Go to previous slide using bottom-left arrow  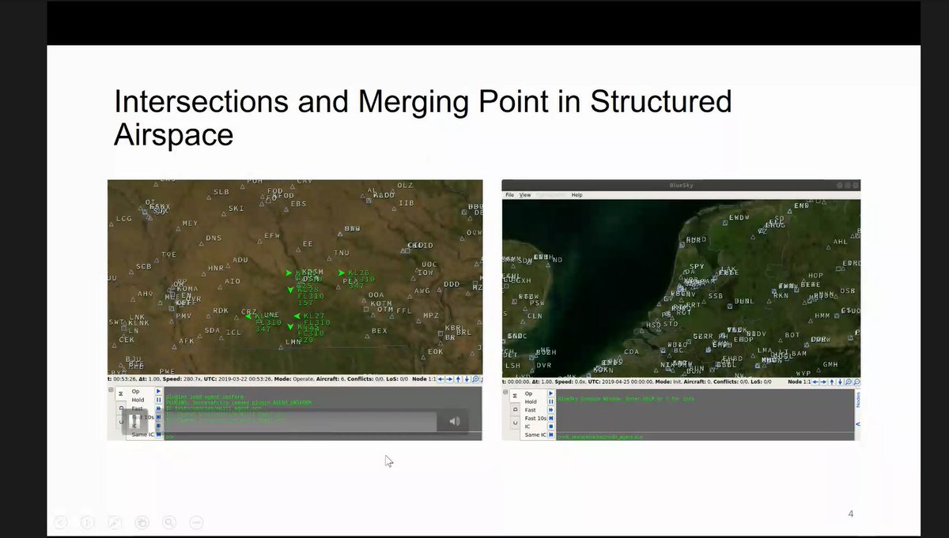pyautogui.click(x=62, y=521)
